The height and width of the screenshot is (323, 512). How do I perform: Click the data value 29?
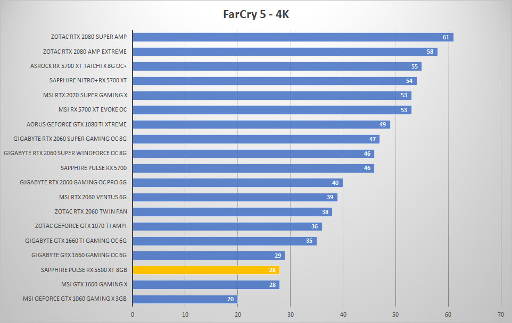click(x=277, y=256)
